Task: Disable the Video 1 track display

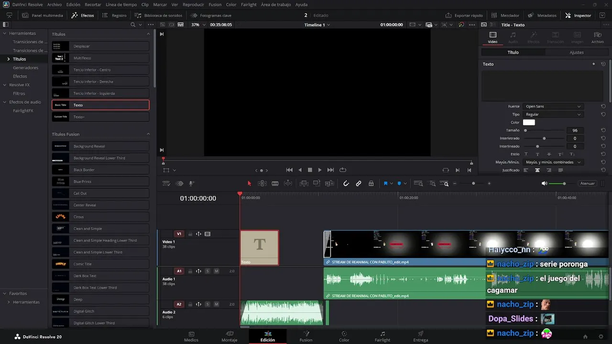Action: 208,234
